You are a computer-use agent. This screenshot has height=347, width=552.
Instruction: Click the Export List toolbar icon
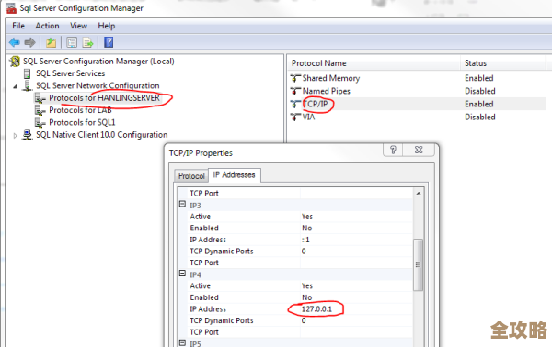click(87, 42)
